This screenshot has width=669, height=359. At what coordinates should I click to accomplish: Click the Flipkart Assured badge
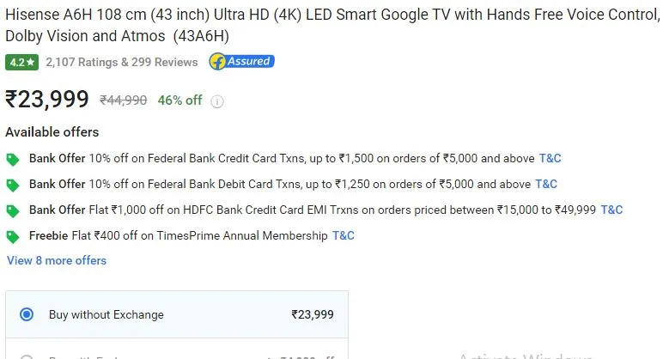pos(241,62)
